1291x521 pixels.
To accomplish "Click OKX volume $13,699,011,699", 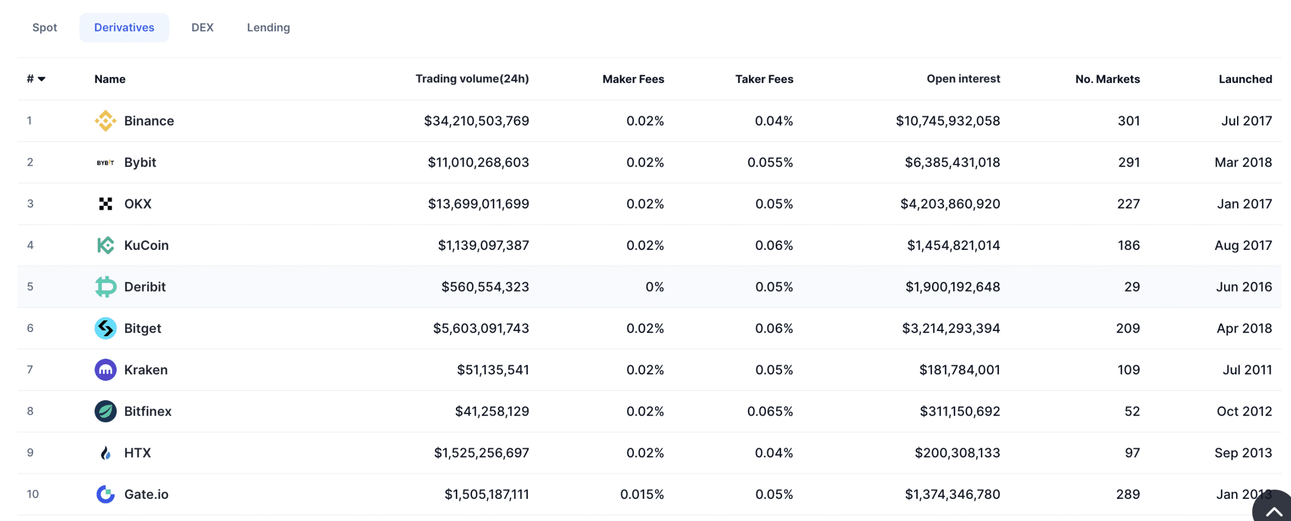I will pos(479,204).
